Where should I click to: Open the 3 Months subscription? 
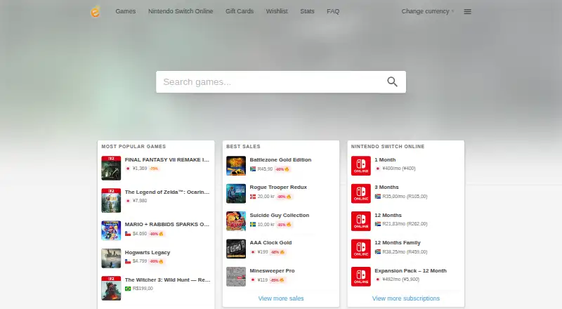386,187
